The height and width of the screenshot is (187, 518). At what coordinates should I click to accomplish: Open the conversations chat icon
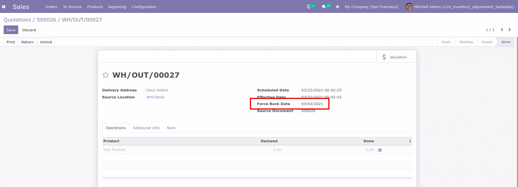tap(324, 7)
